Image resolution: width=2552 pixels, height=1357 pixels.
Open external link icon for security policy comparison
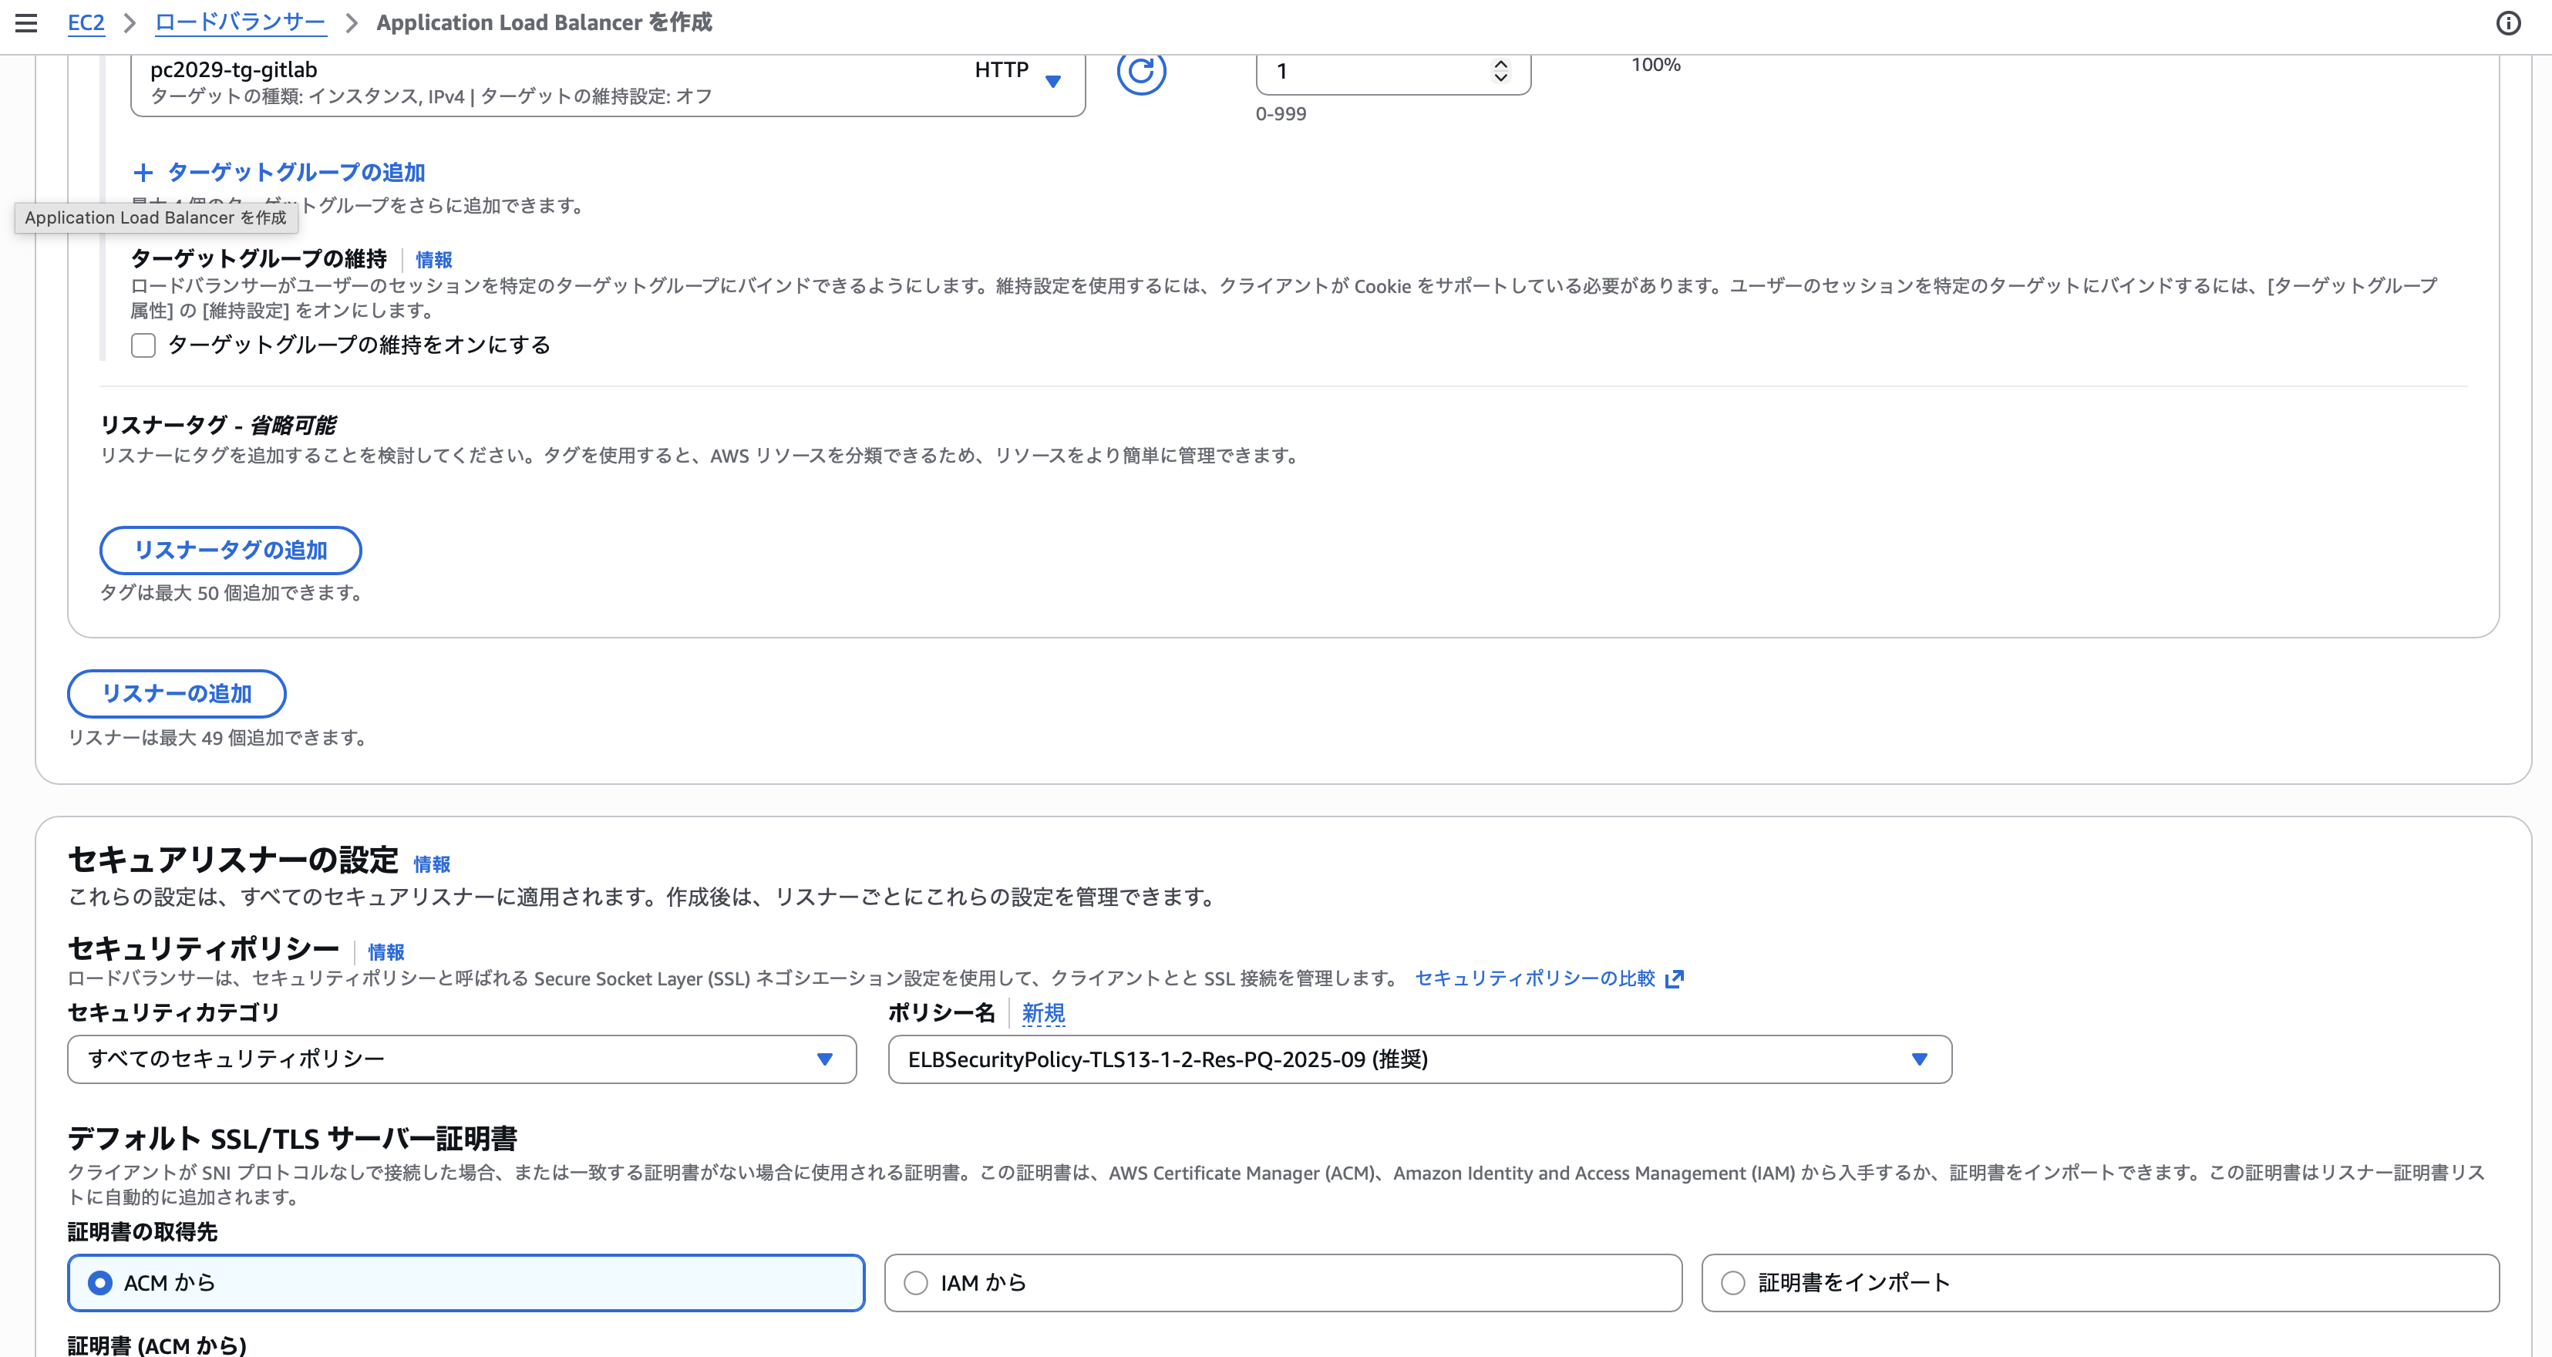[x=1675, y=978]
